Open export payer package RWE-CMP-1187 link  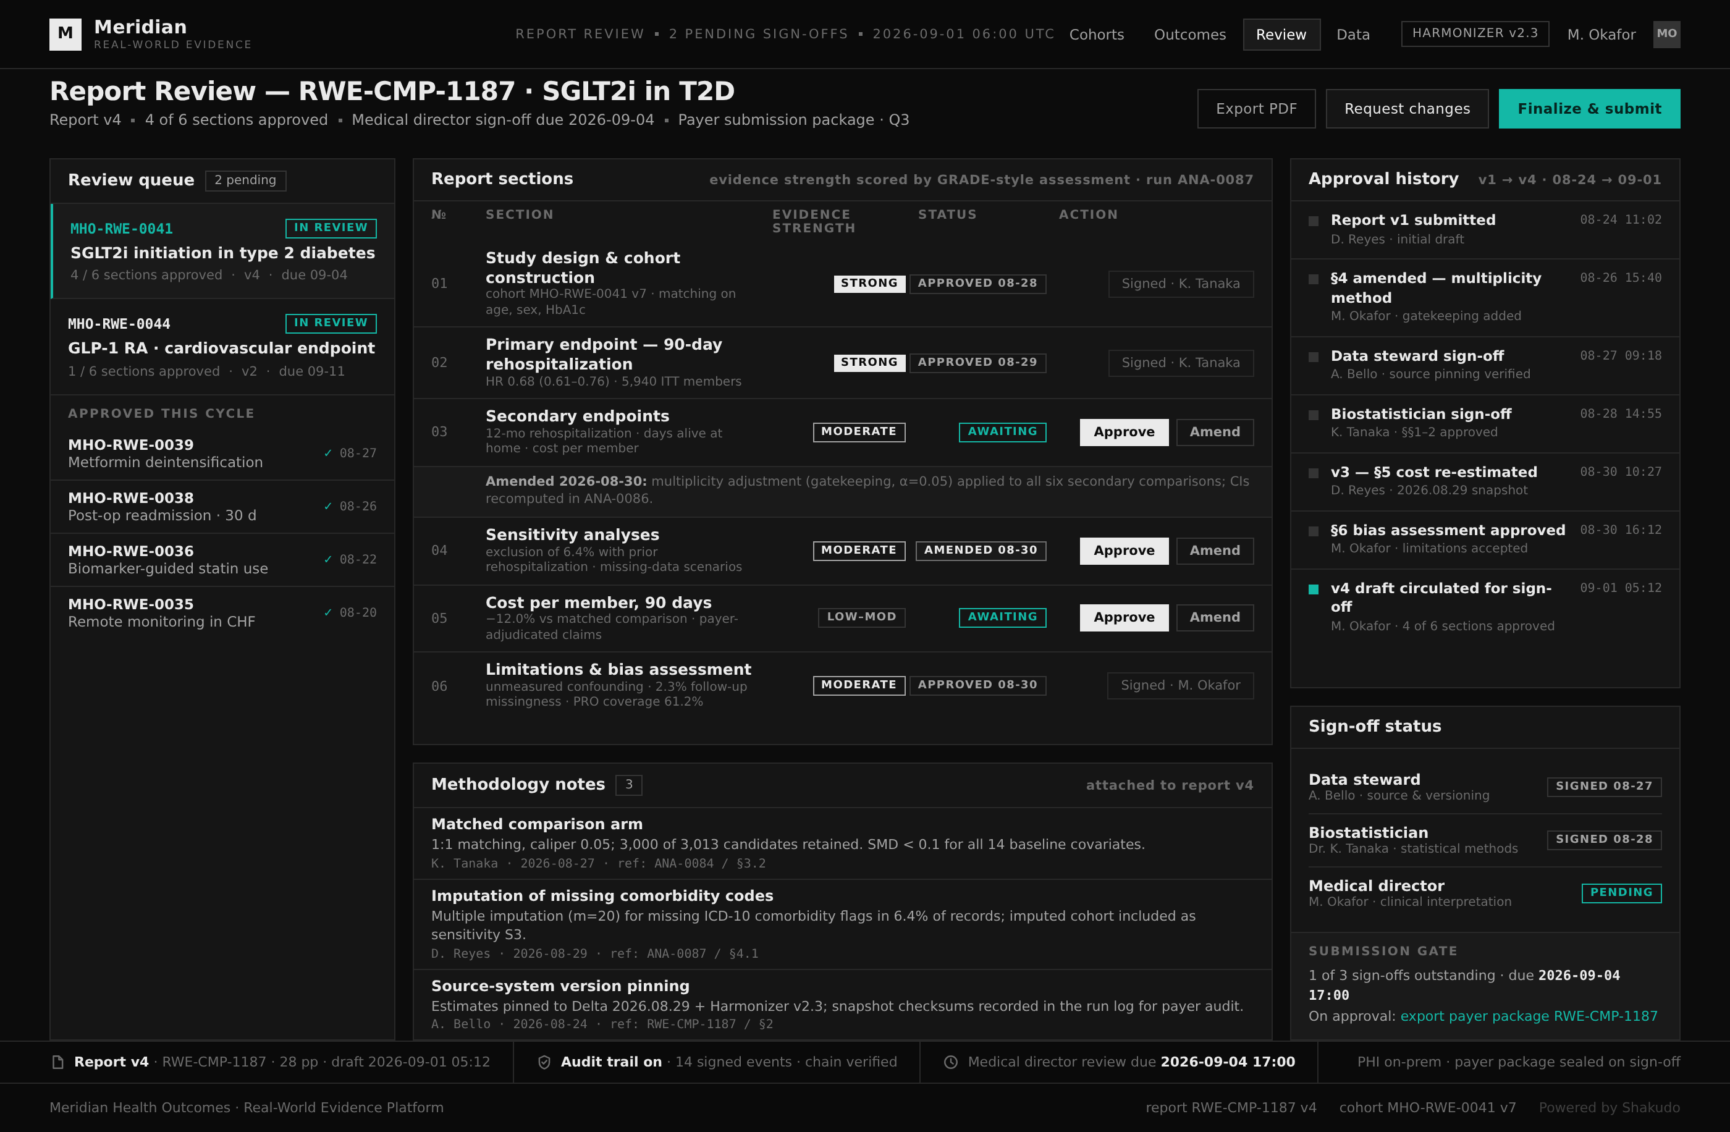coord(1529,1016)
